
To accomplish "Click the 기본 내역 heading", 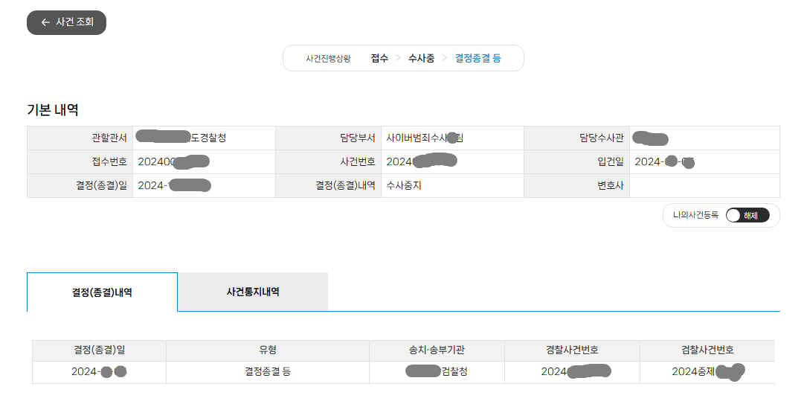I will point(53,110).
